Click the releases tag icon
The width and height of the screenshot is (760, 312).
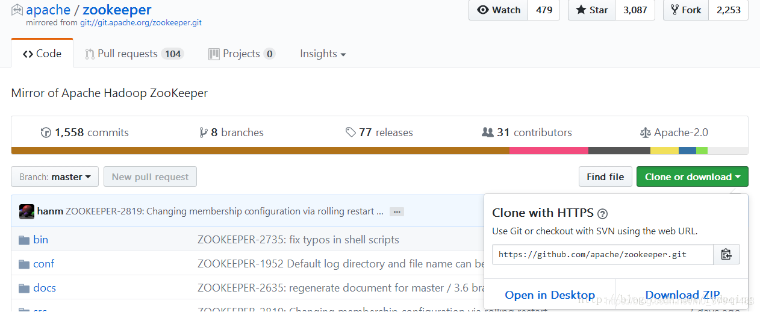tap(350, 133)
